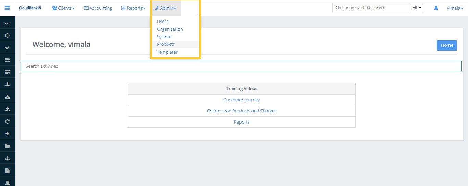Click the refresh arrow sidebar icon
This screenshot has width=468, height=186.
click(x=7, y=121)
